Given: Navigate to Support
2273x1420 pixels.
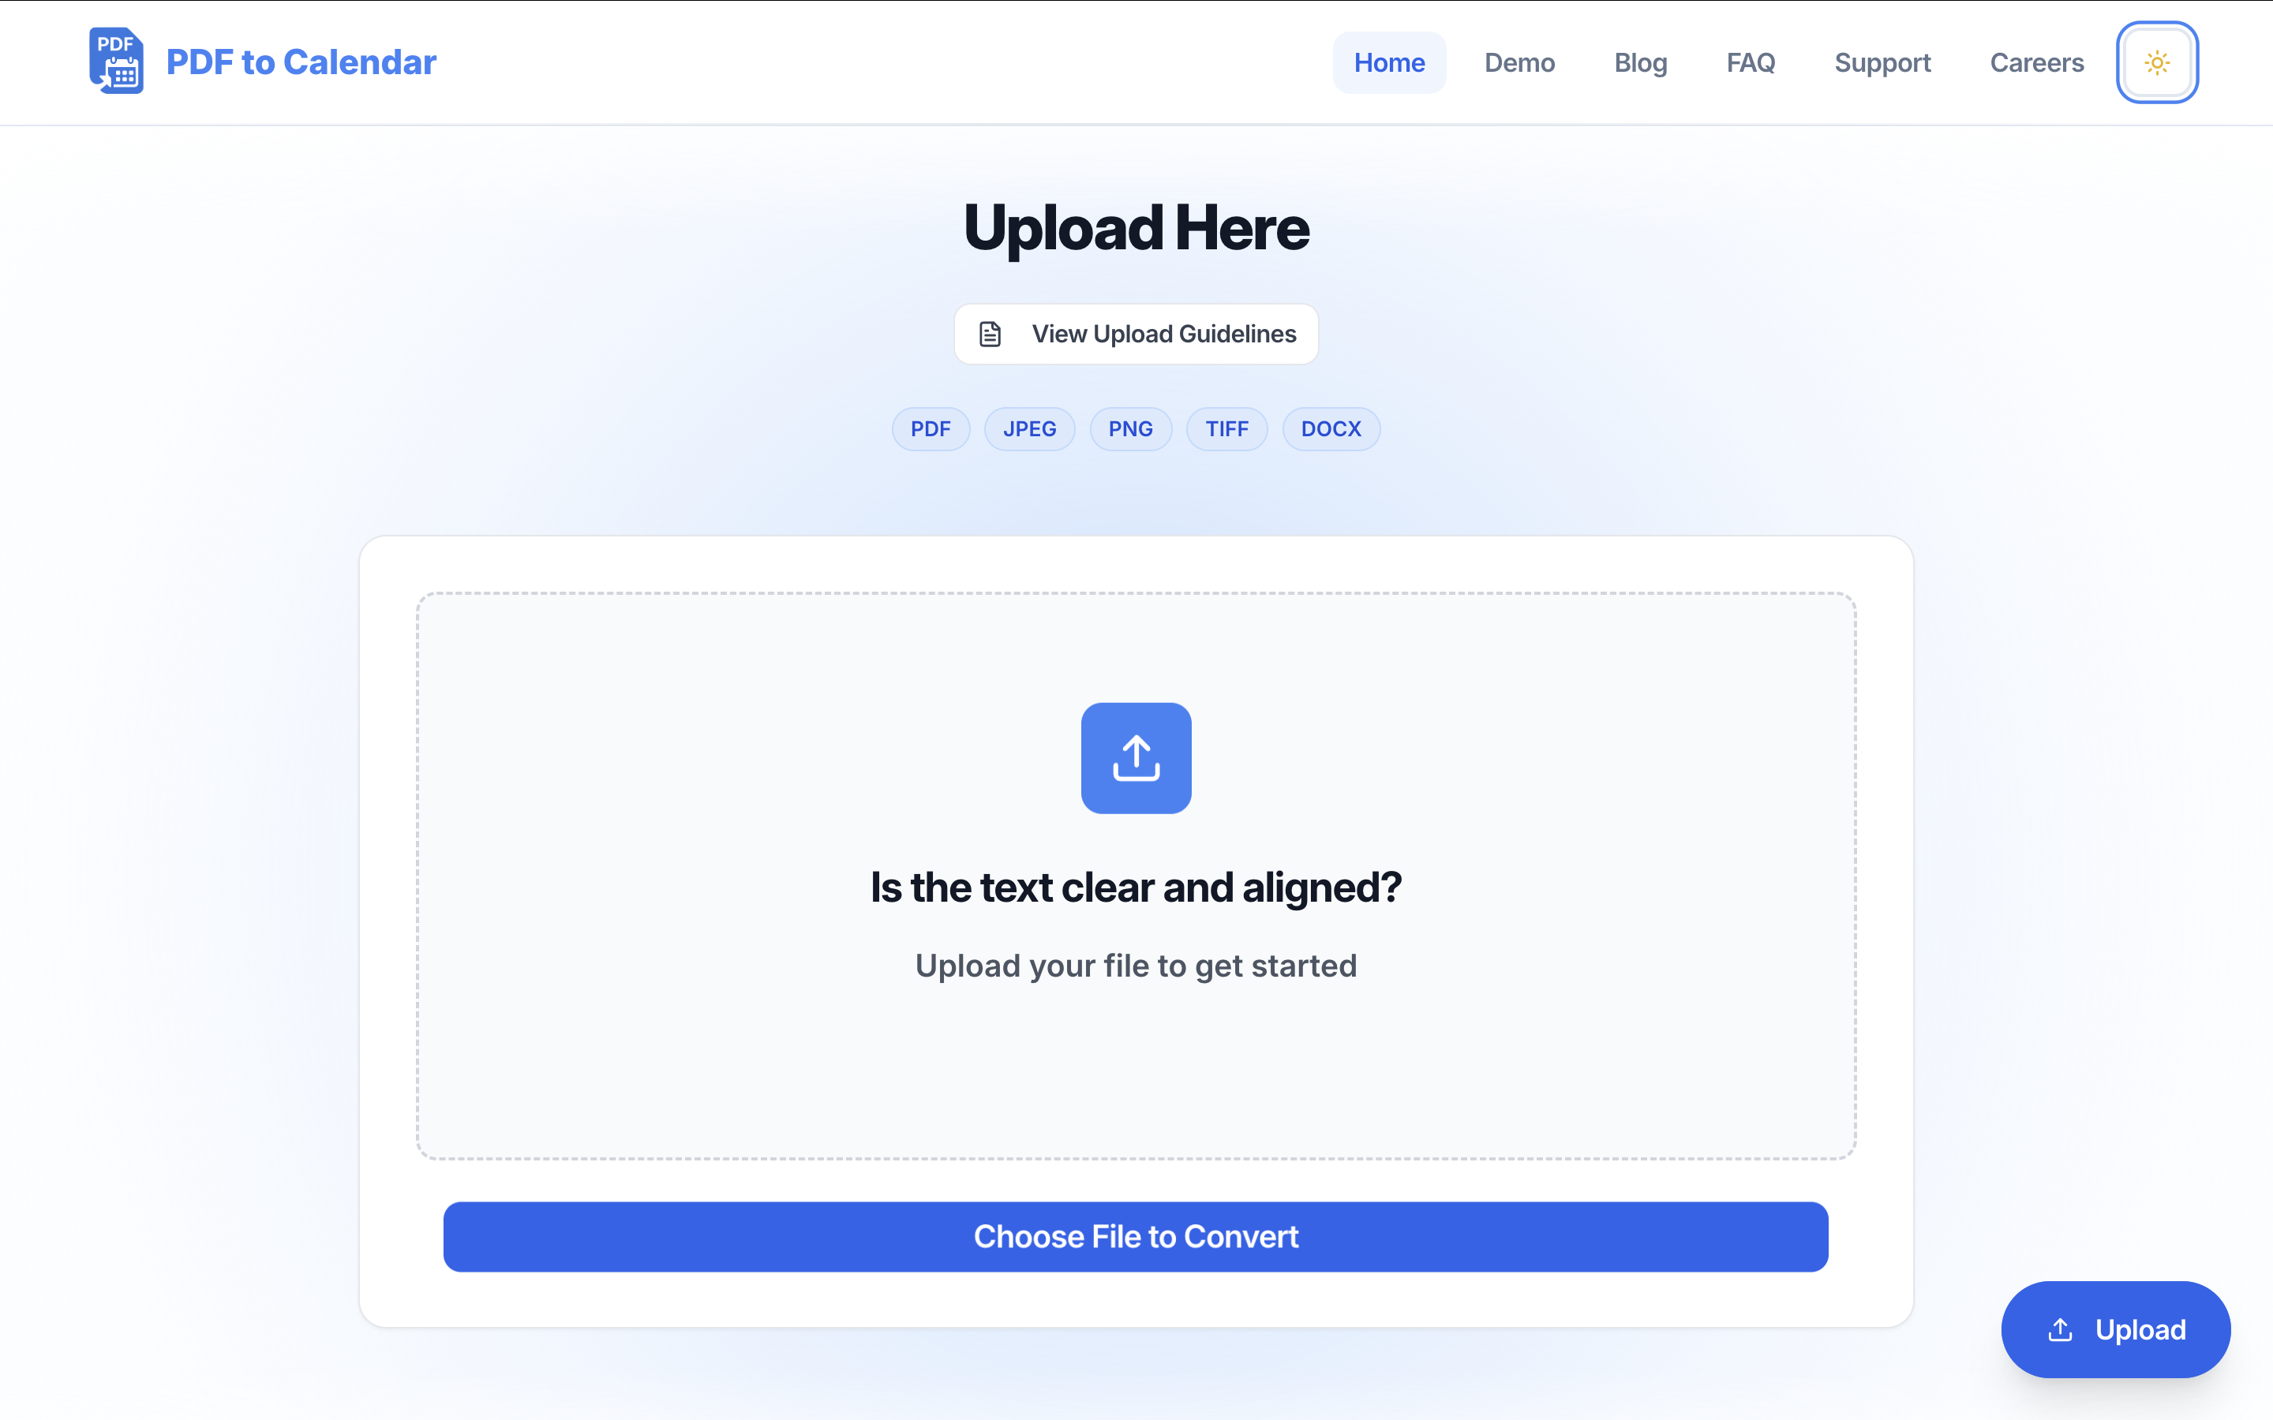Looking at the screenshot, I should click(1882, 62).
